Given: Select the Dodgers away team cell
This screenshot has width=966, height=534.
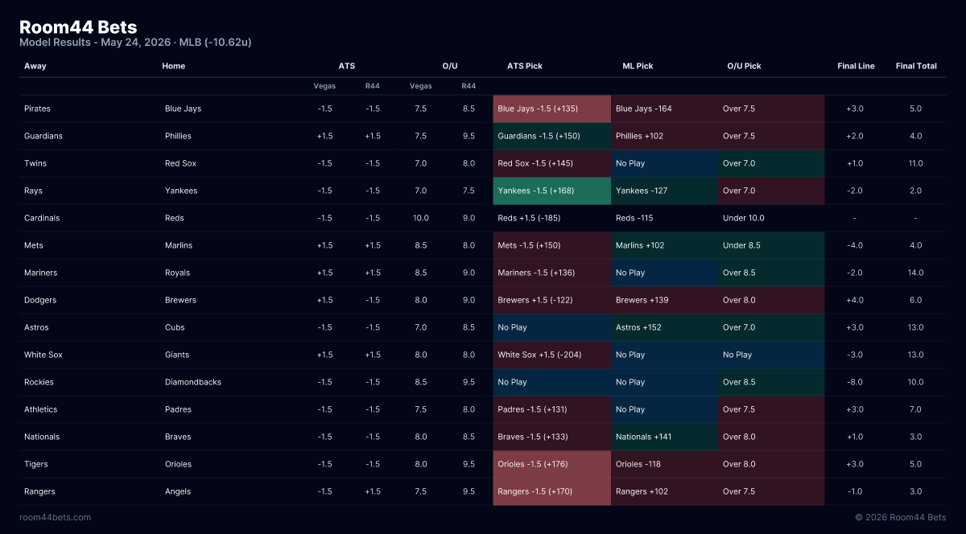Looking at the screenshot, I should [40, 300].
